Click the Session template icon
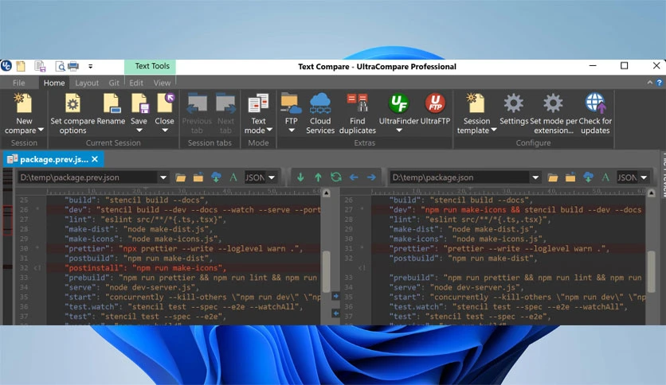This screenshot has width=666, height=385. point(476,103)
